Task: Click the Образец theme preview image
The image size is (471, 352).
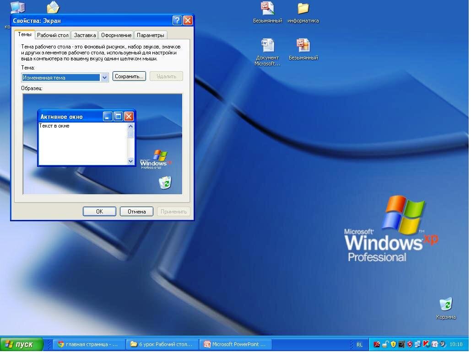Action: (x=103, y=144)
